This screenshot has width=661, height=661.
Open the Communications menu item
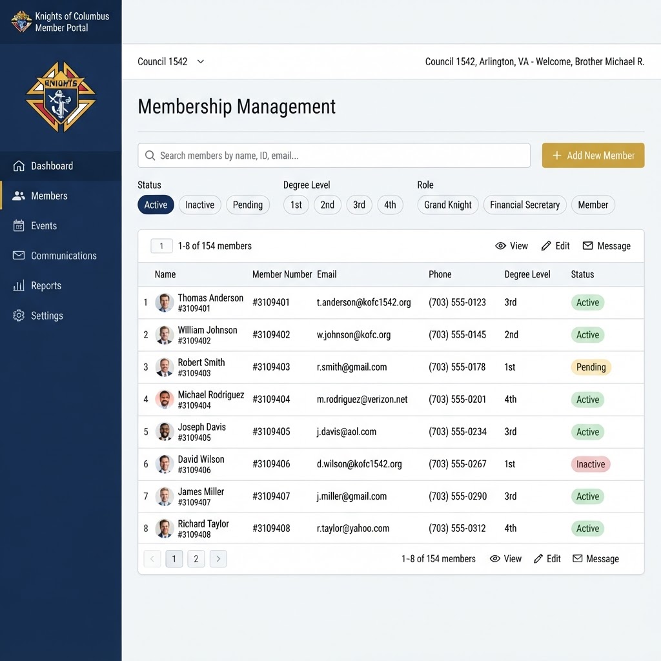(61, 256)
